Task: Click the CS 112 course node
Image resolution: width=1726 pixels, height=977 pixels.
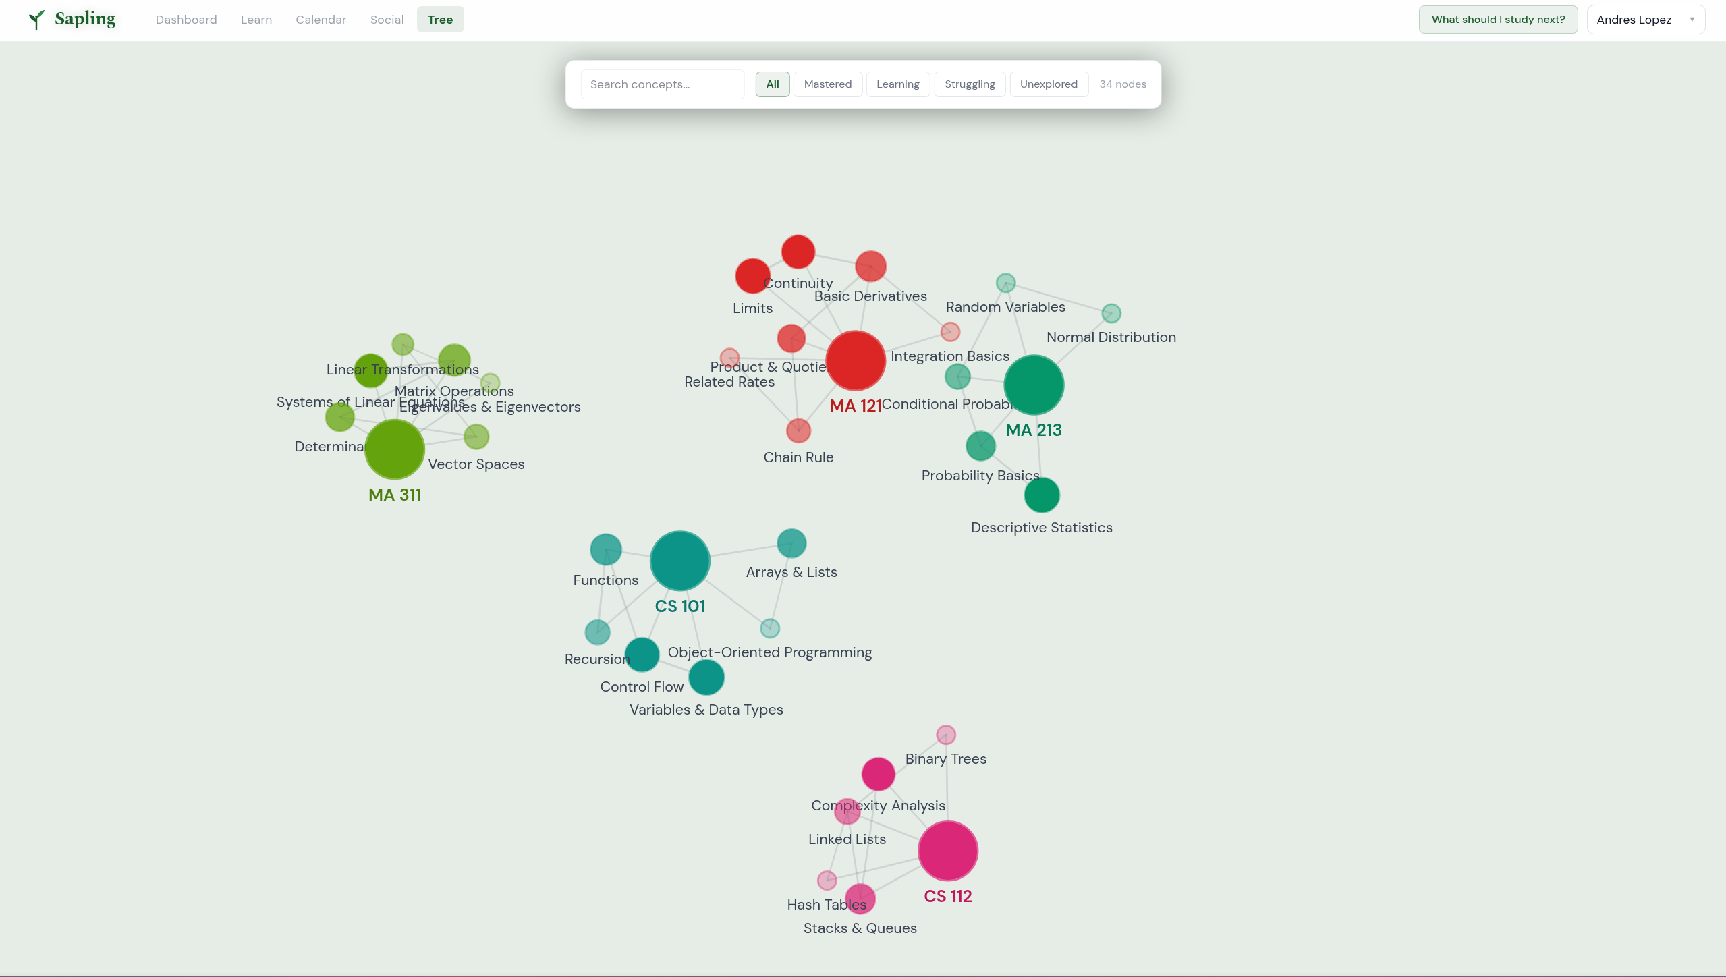Action: tap(947, 851)
